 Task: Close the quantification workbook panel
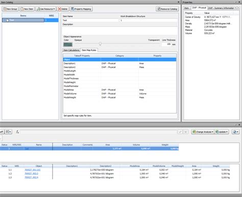[x=239, y=125]
